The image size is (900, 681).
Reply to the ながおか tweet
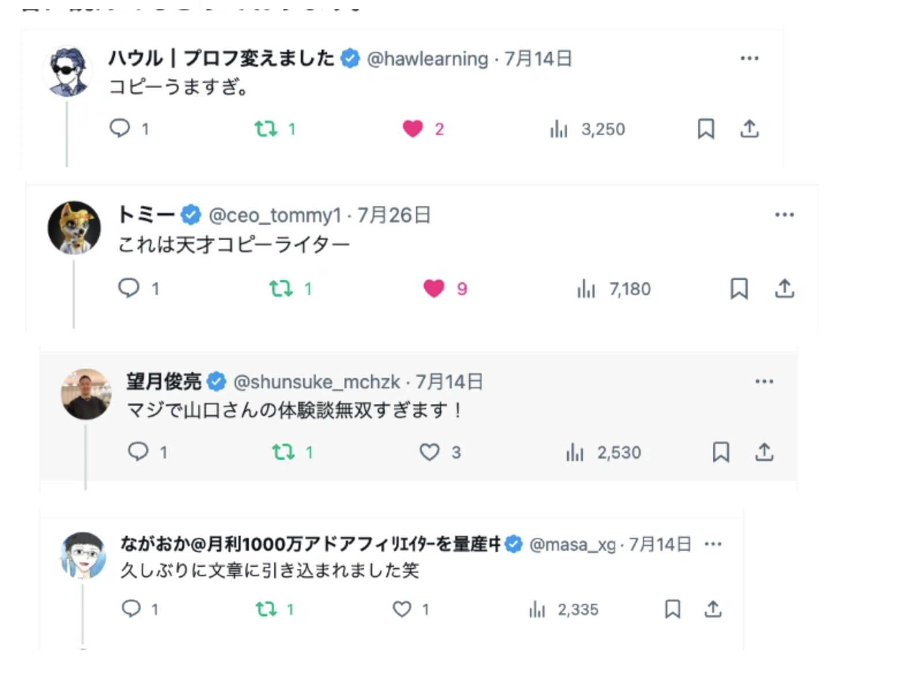(131, 608)
